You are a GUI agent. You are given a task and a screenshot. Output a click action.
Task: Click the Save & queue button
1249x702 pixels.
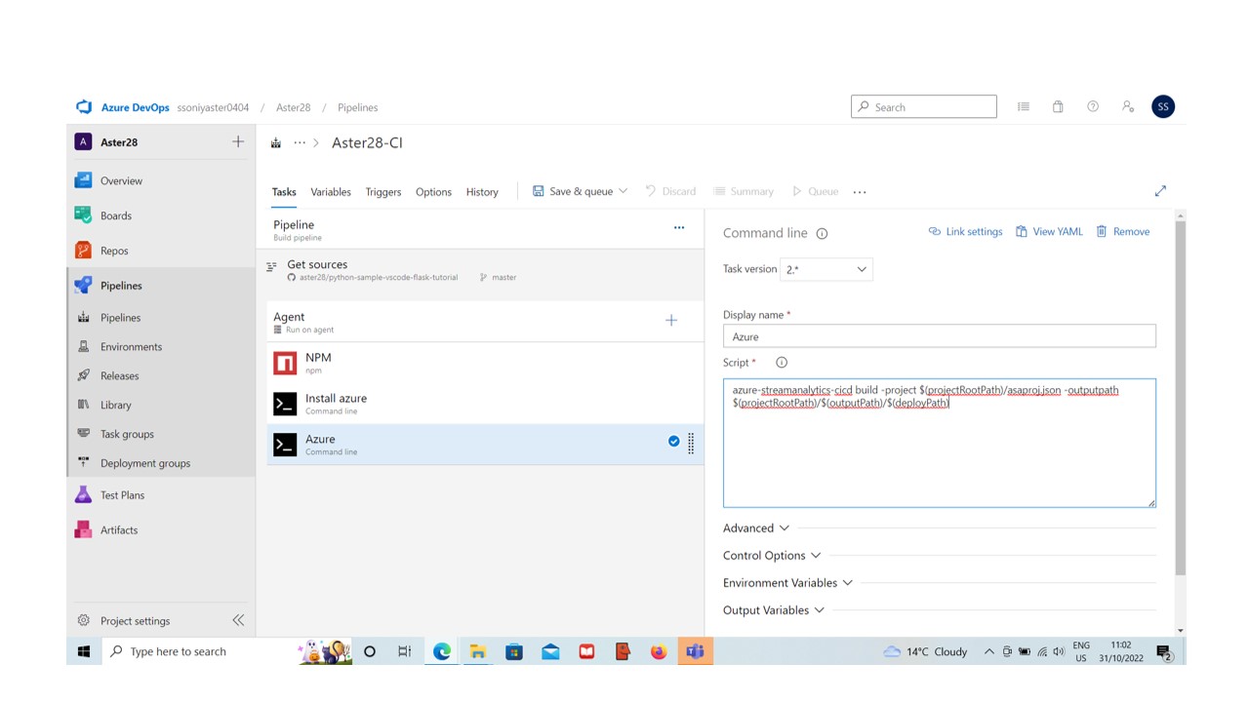tap(573, 192)
